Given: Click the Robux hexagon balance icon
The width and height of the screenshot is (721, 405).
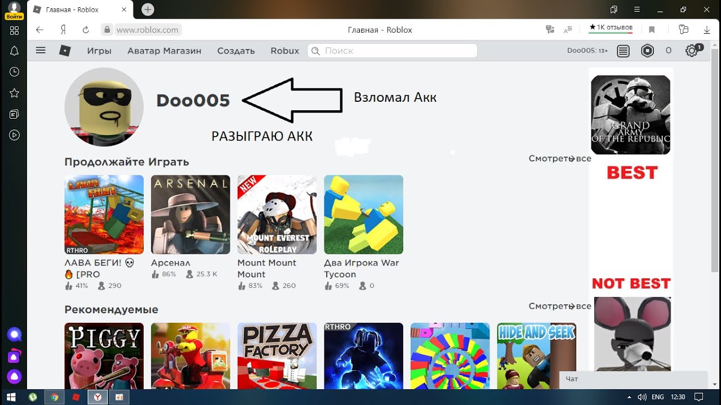Looking at the screenshot, I should [648, 51].
